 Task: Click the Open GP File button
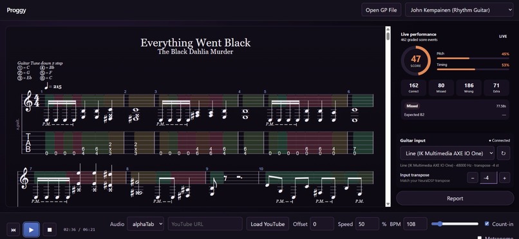(381, 10)
